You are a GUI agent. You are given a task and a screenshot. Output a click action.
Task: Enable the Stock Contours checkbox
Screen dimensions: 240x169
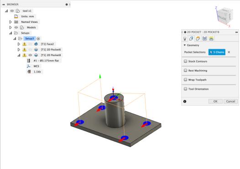pyautogui.click(x=185, y=61)
